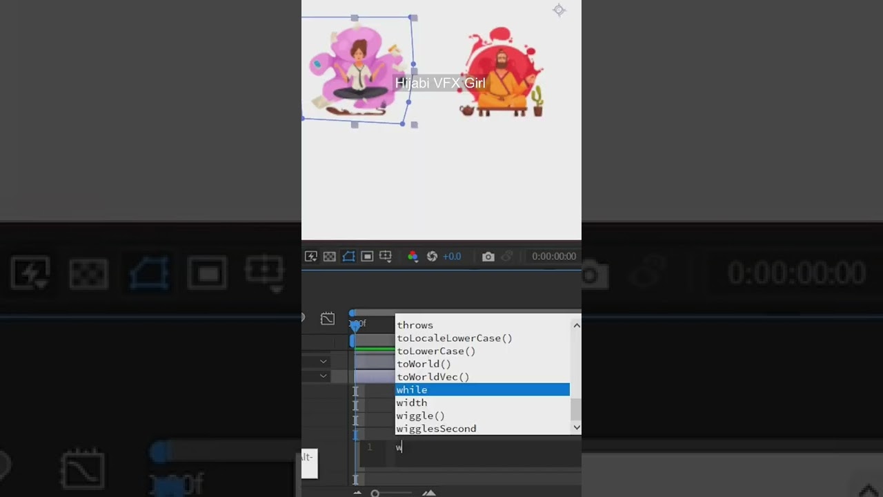Open the Graph Editor icon in timeline
Screen dimensions: 883x497
point(328,318)
